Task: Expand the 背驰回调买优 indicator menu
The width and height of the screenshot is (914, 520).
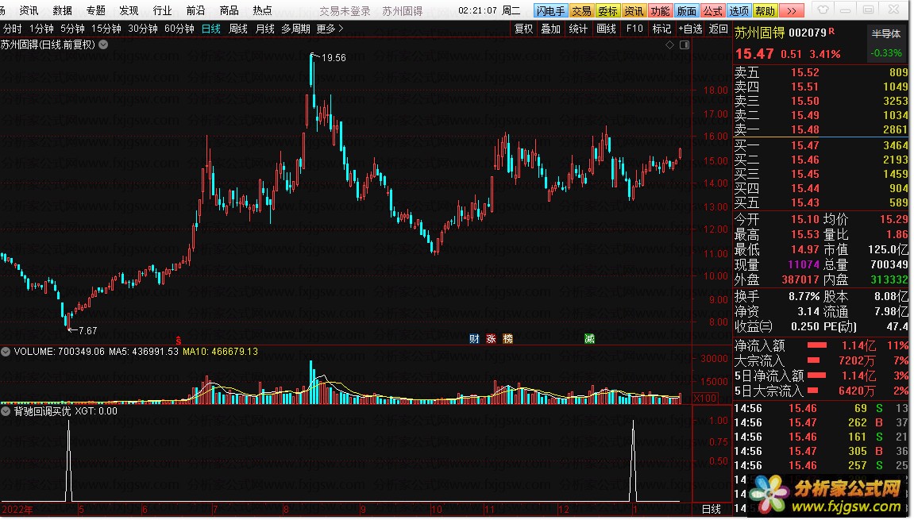Action: pos(6,411)
